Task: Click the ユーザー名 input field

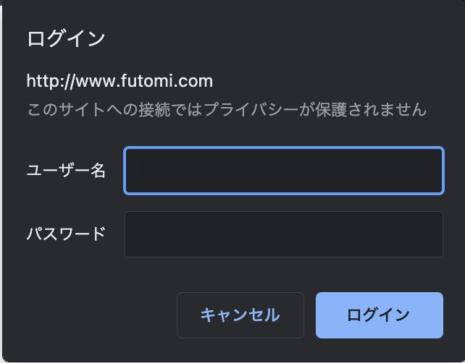Action: point(284,171)
